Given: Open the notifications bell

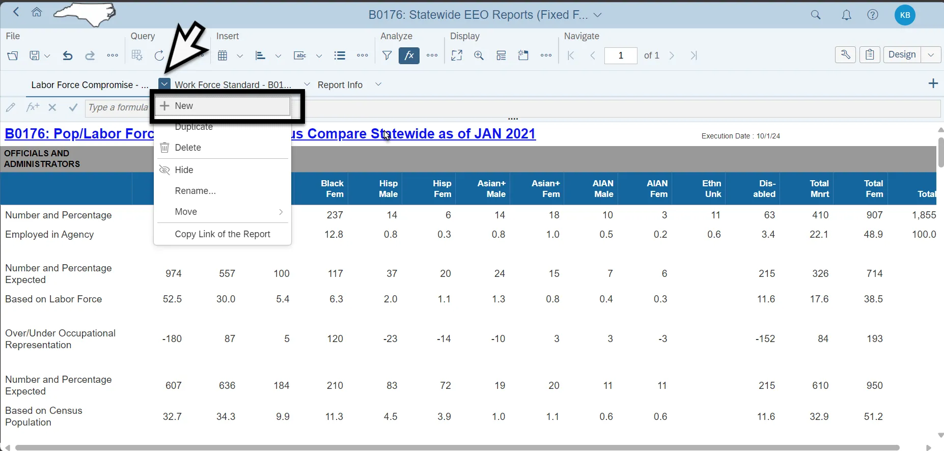Looking at the screenshot, I should 846,15.
